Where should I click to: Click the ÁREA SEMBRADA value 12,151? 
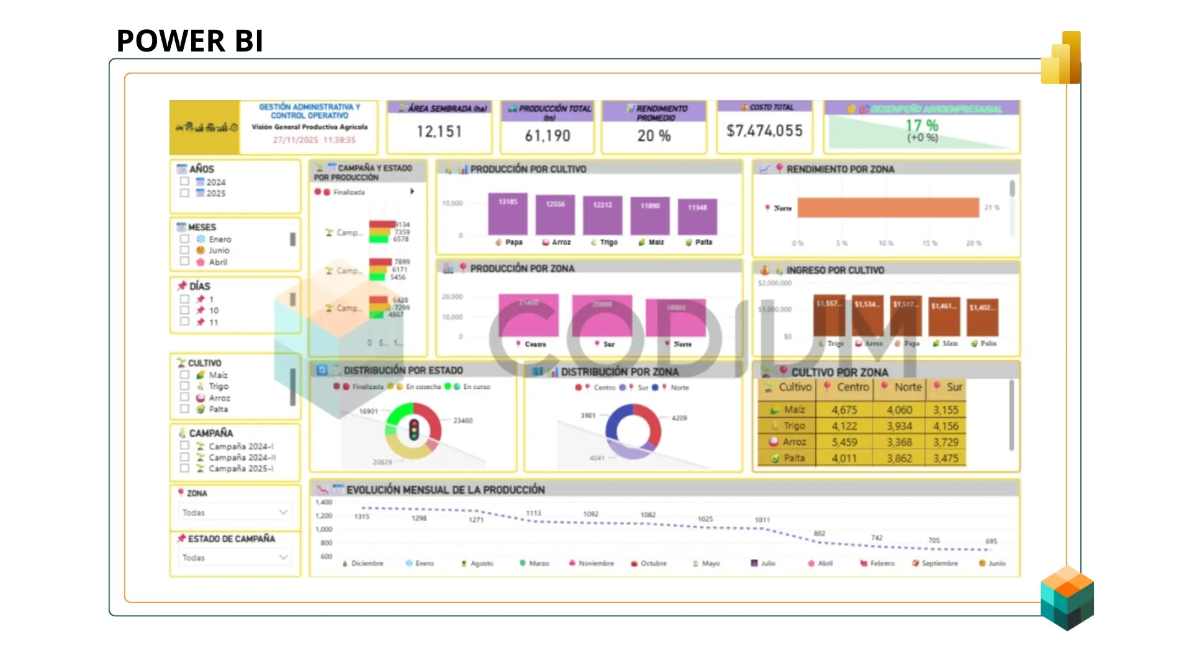coord(439,132)
